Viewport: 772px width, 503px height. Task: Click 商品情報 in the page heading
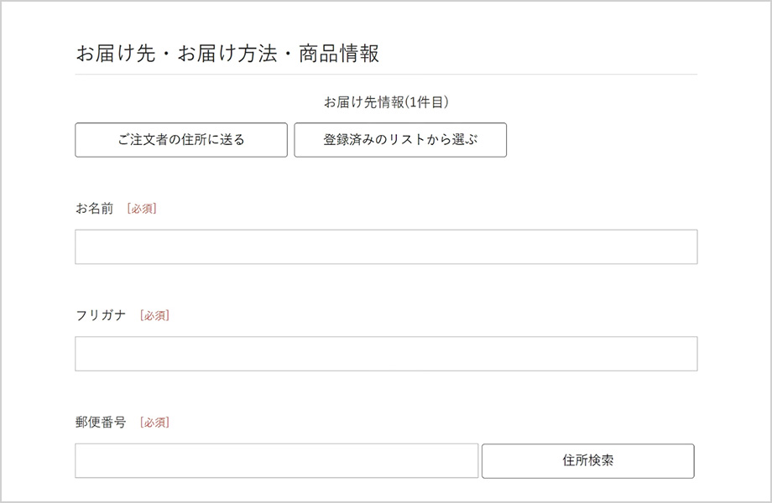(x=339, y=53)
